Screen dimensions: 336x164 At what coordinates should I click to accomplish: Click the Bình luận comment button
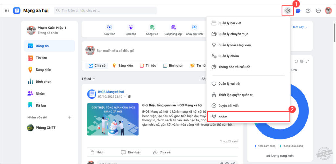pyautogui.click(x=131, y=152)
